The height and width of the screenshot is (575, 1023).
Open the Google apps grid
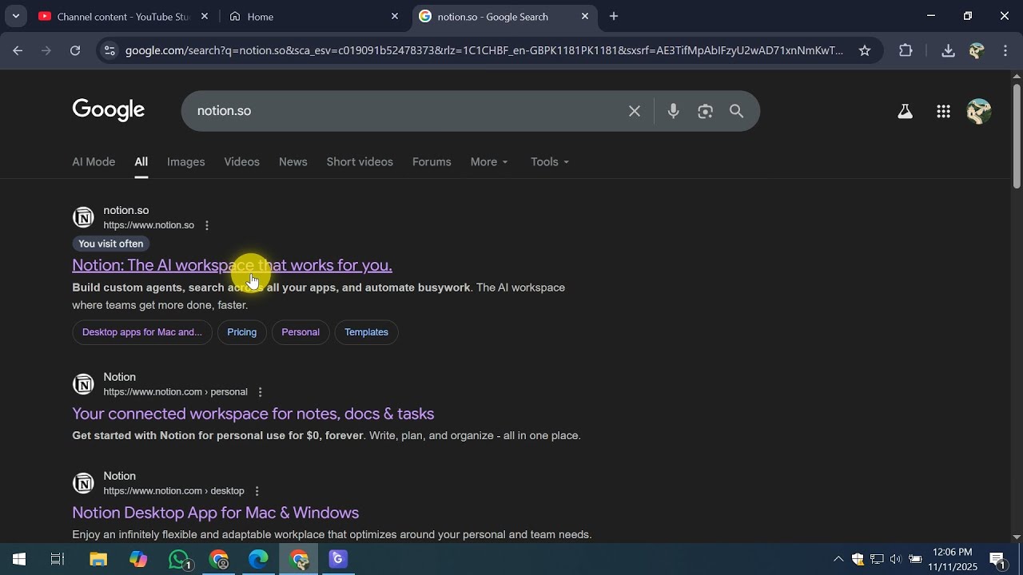point(943,112)
